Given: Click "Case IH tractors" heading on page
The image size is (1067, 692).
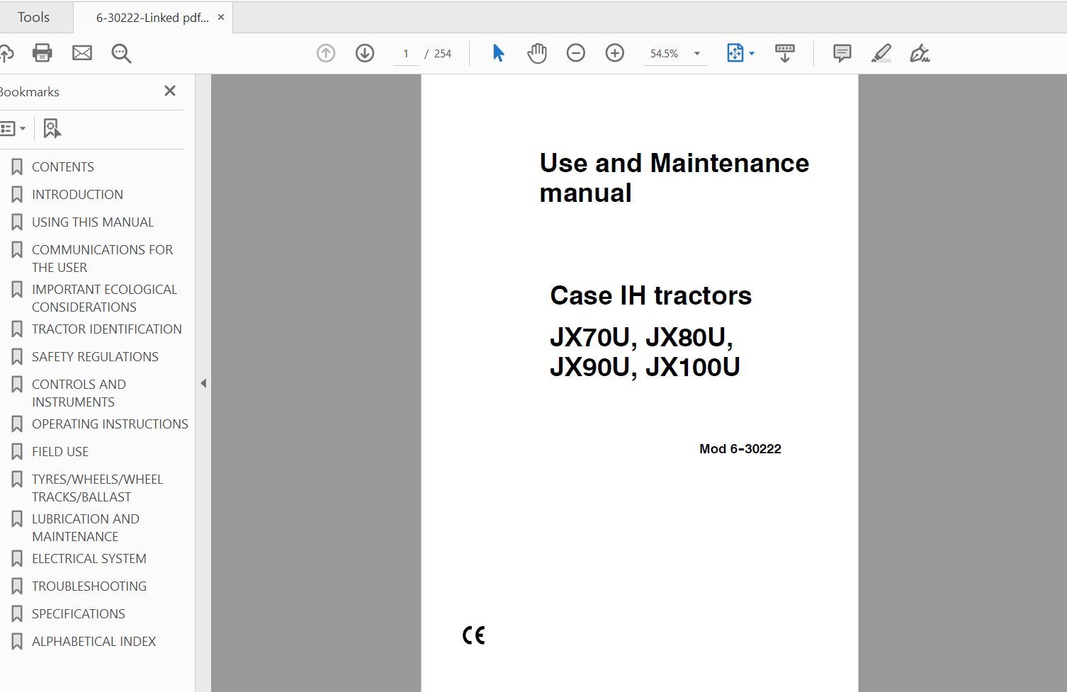Looking at the screenshot, I should point(650,295).
